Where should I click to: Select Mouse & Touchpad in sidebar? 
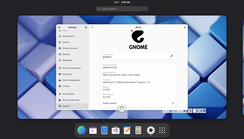(72, 68)
